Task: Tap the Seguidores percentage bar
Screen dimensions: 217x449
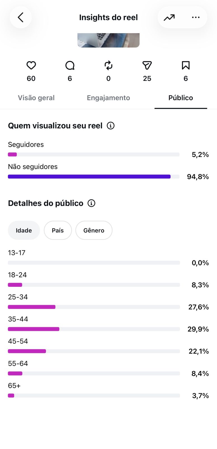Action: [x=94, y=154]
